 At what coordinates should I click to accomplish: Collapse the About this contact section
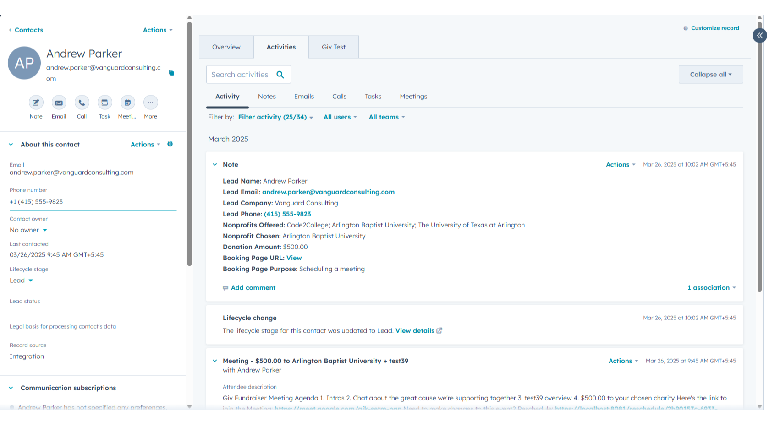click(11, 145)
